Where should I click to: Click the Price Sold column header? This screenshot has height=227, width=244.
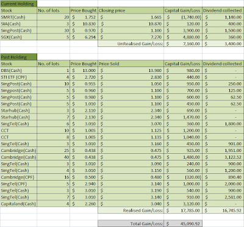[x=131, y=63]
